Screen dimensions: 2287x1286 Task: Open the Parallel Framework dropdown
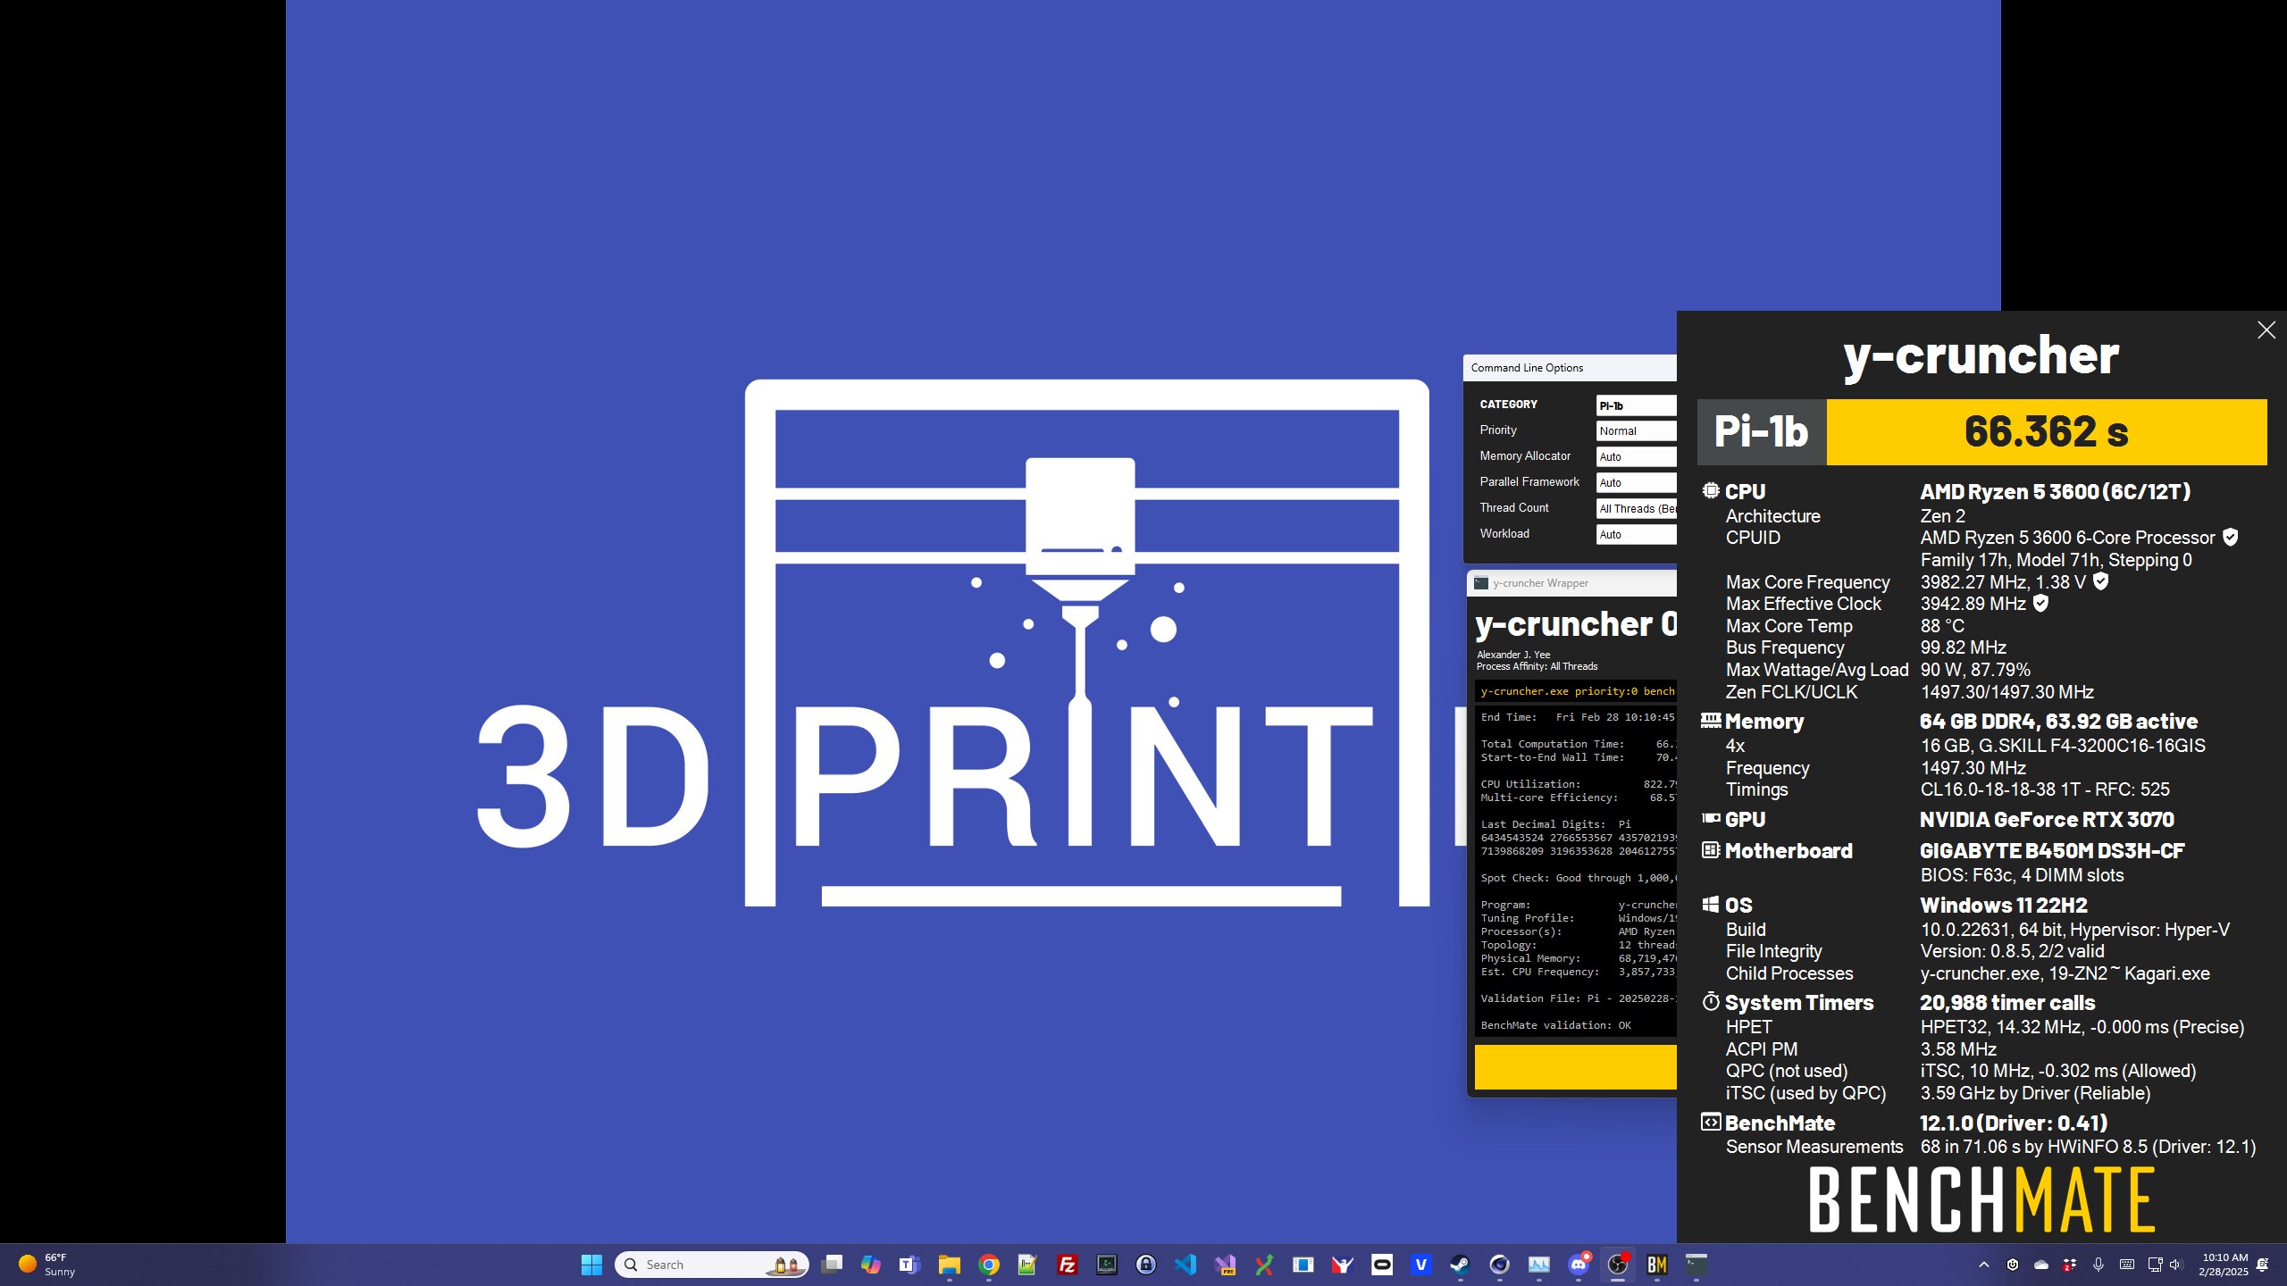1636,482
